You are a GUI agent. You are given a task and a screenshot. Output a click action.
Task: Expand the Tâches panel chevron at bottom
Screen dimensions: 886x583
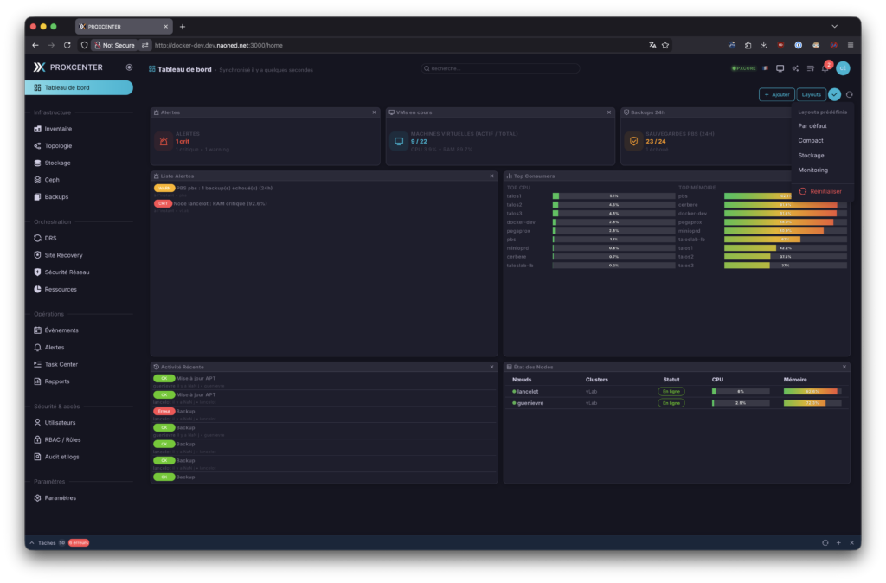[x=33, y=543]
